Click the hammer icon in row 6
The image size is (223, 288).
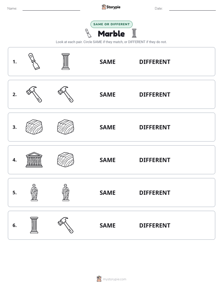[66, 225]
